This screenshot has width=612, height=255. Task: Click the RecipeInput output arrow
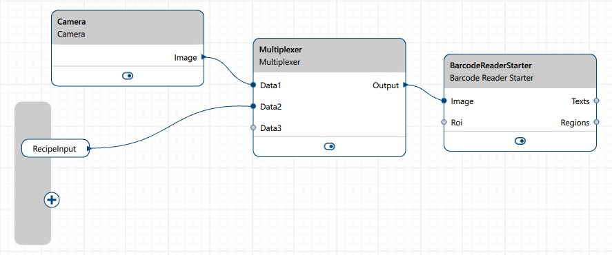pos(89,148)
